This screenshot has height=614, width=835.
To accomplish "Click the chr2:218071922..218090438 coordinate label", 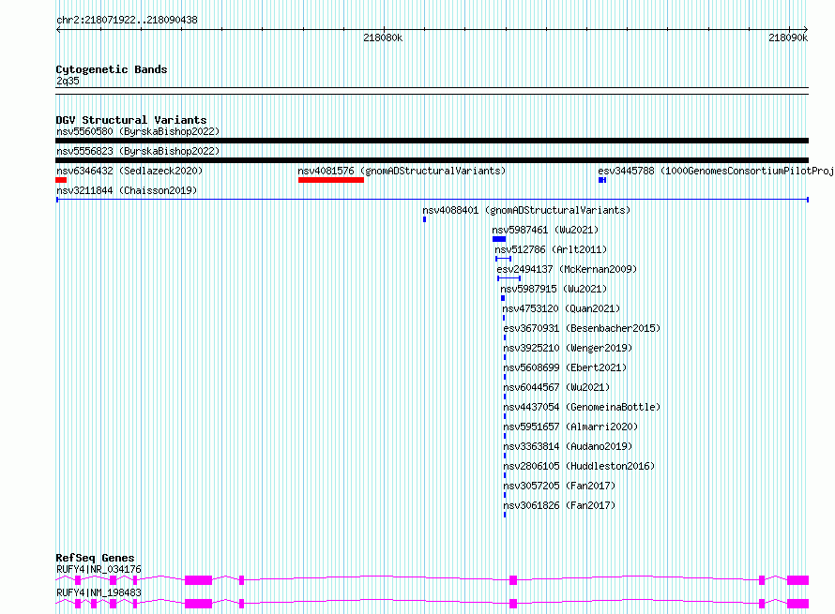I will (x=127, y=21).
